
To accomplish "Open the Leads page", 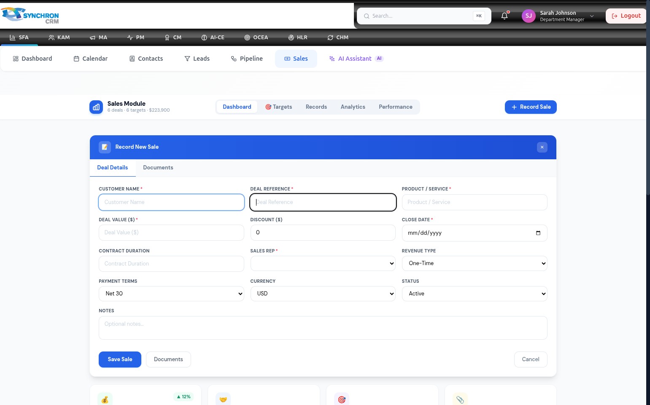I will point(197,59).
